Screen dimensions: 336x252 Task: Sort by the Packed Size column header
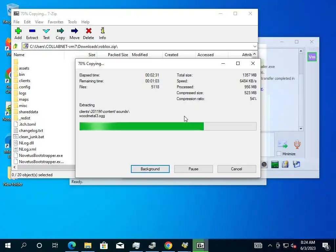pyautogui.click(x=113, y=55)
